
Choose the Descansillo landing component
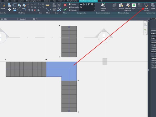coord(73,7)
